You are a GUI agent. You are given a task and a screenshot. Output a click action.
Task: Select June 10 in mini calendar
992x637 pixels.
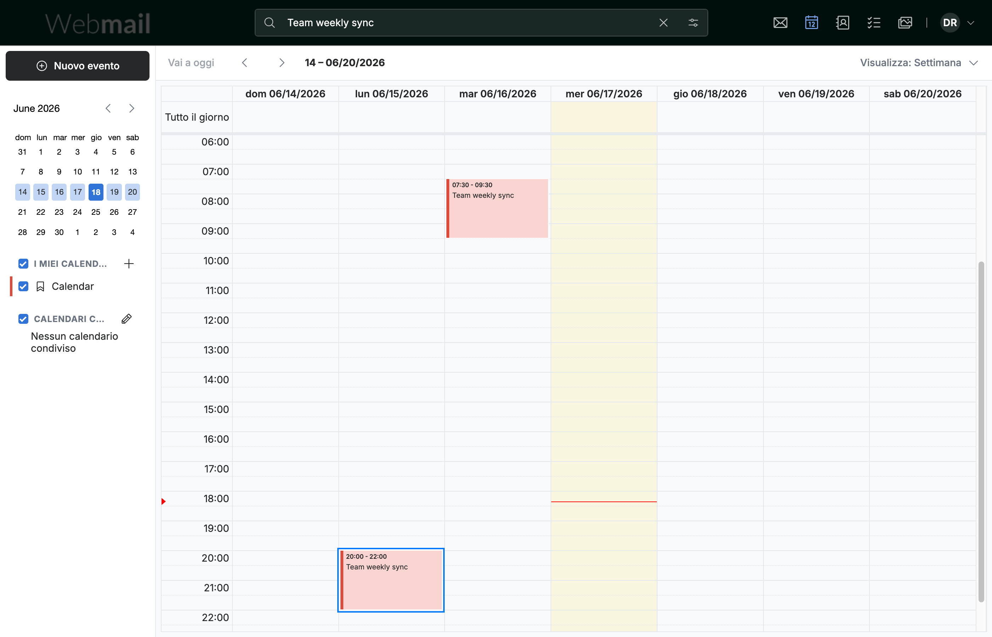coord(78,172)
